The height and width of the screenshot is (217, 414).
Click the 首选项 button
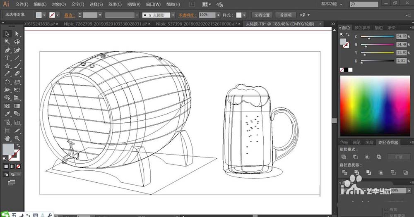pyautogui.click(x=286, y=14)
